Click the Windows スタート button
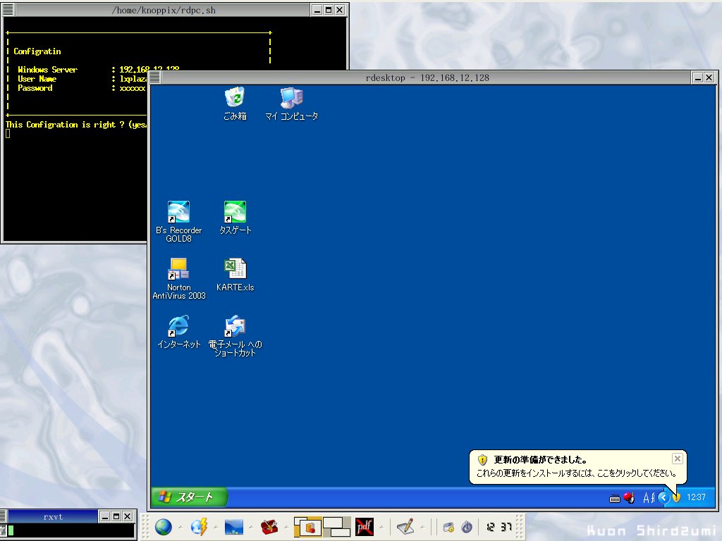Image resolution: width=722 pixels, height=541 pixels. coord(189,497)
